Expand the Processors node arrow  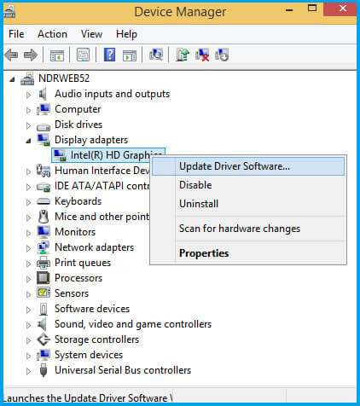28,279
